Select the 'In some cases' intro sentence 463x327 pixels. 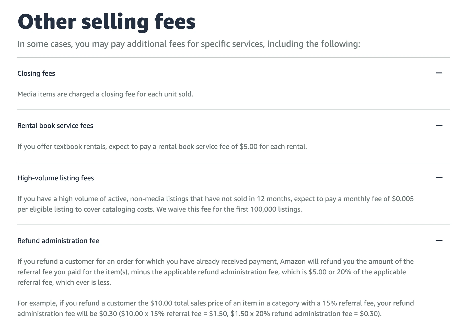(189, 44)
